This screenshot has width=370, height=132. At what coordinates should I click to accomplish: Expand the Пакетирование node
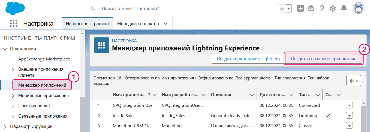13,106
